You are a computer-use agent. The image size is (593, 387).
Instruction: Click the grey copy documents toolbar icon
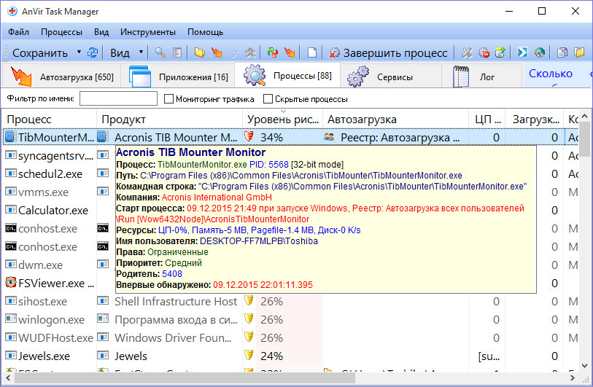click(562, 52)
